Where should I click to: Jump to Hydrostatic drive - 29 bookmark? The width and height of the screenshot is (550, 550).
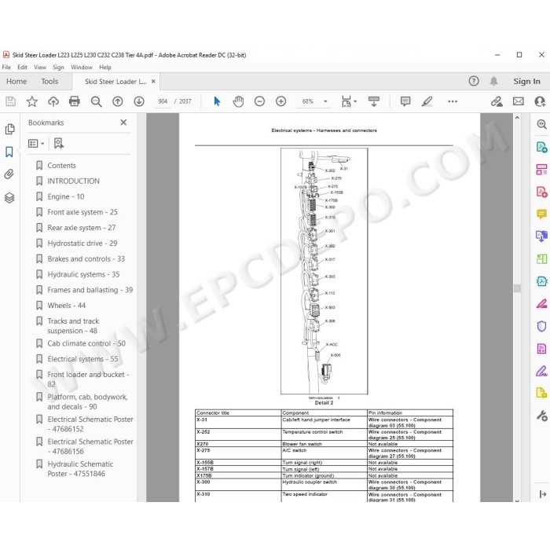click(x=82, y=244)
